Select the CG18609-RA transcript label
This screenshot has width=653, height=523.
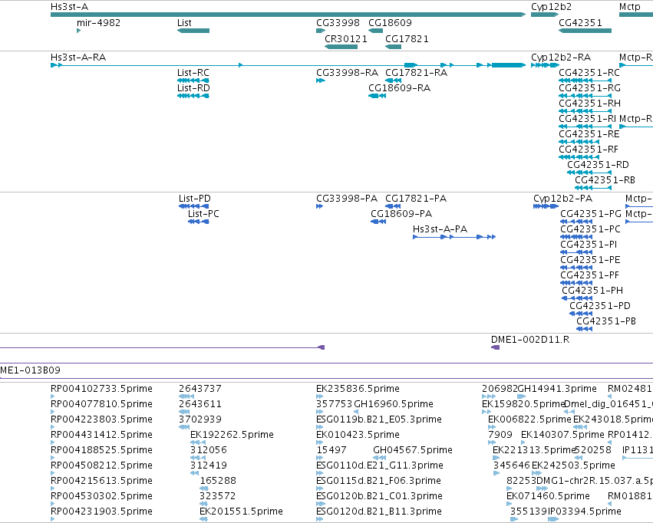[399, 88]
